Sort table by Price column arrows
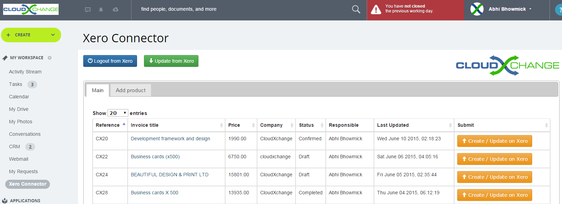Viewport: 562px width, 204px height. [x=253, y=125]
